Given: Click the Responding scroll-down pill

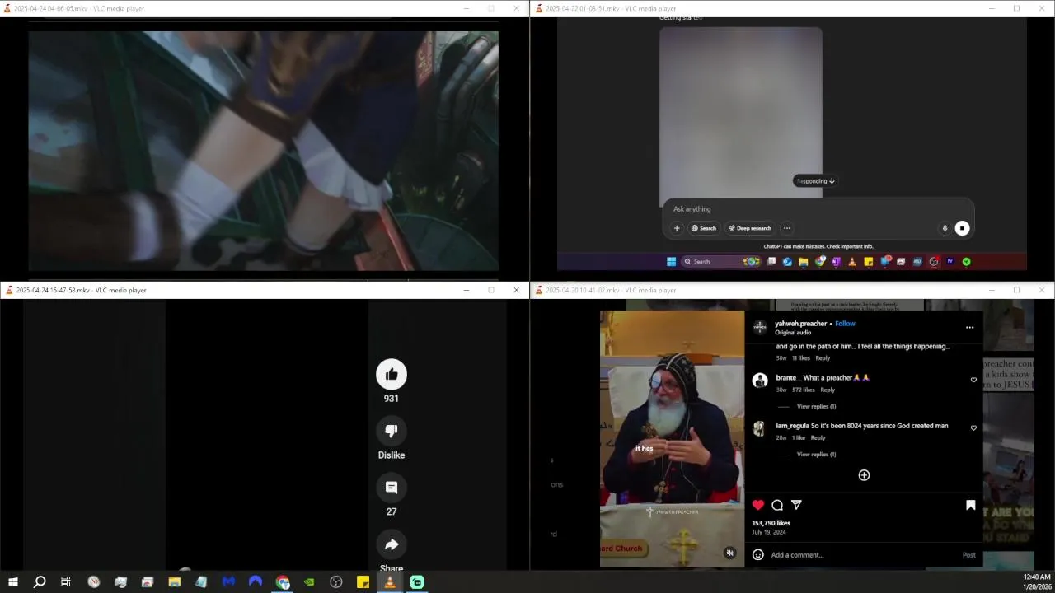Looking at the screenshot, I should coord(815,181).
